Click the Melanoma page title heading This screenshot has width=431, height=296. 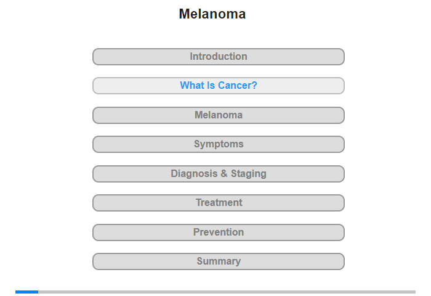(212, 14)
